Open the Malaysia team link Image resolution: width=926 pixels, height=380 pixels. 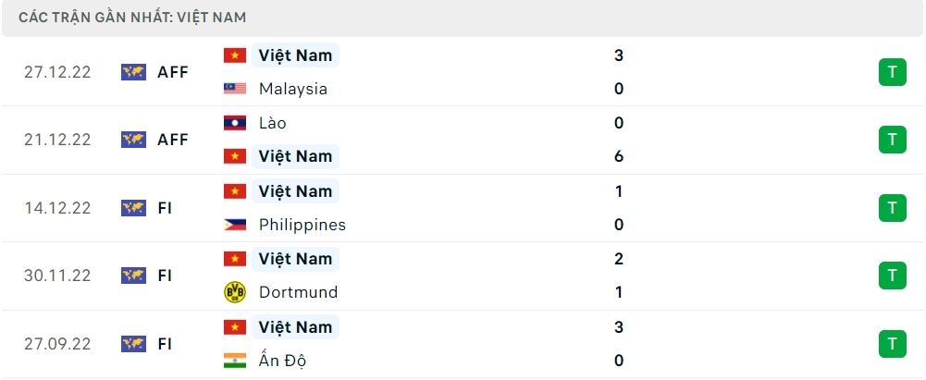coord(293,90)
